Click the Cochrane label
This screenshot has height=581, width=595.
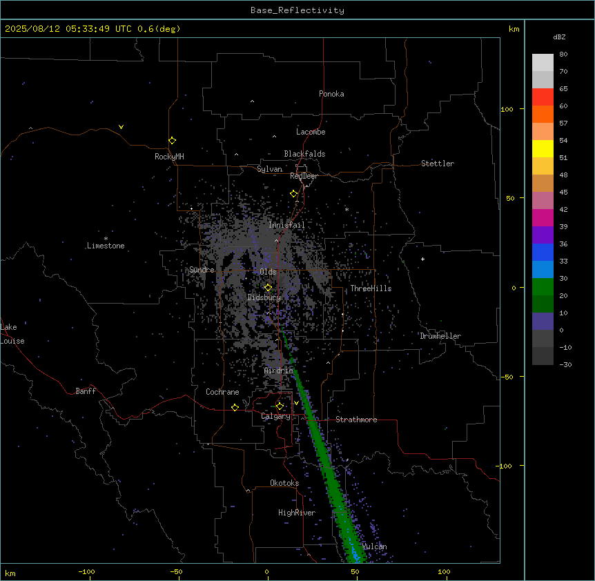pyautogui.click(x=222, y=392)
